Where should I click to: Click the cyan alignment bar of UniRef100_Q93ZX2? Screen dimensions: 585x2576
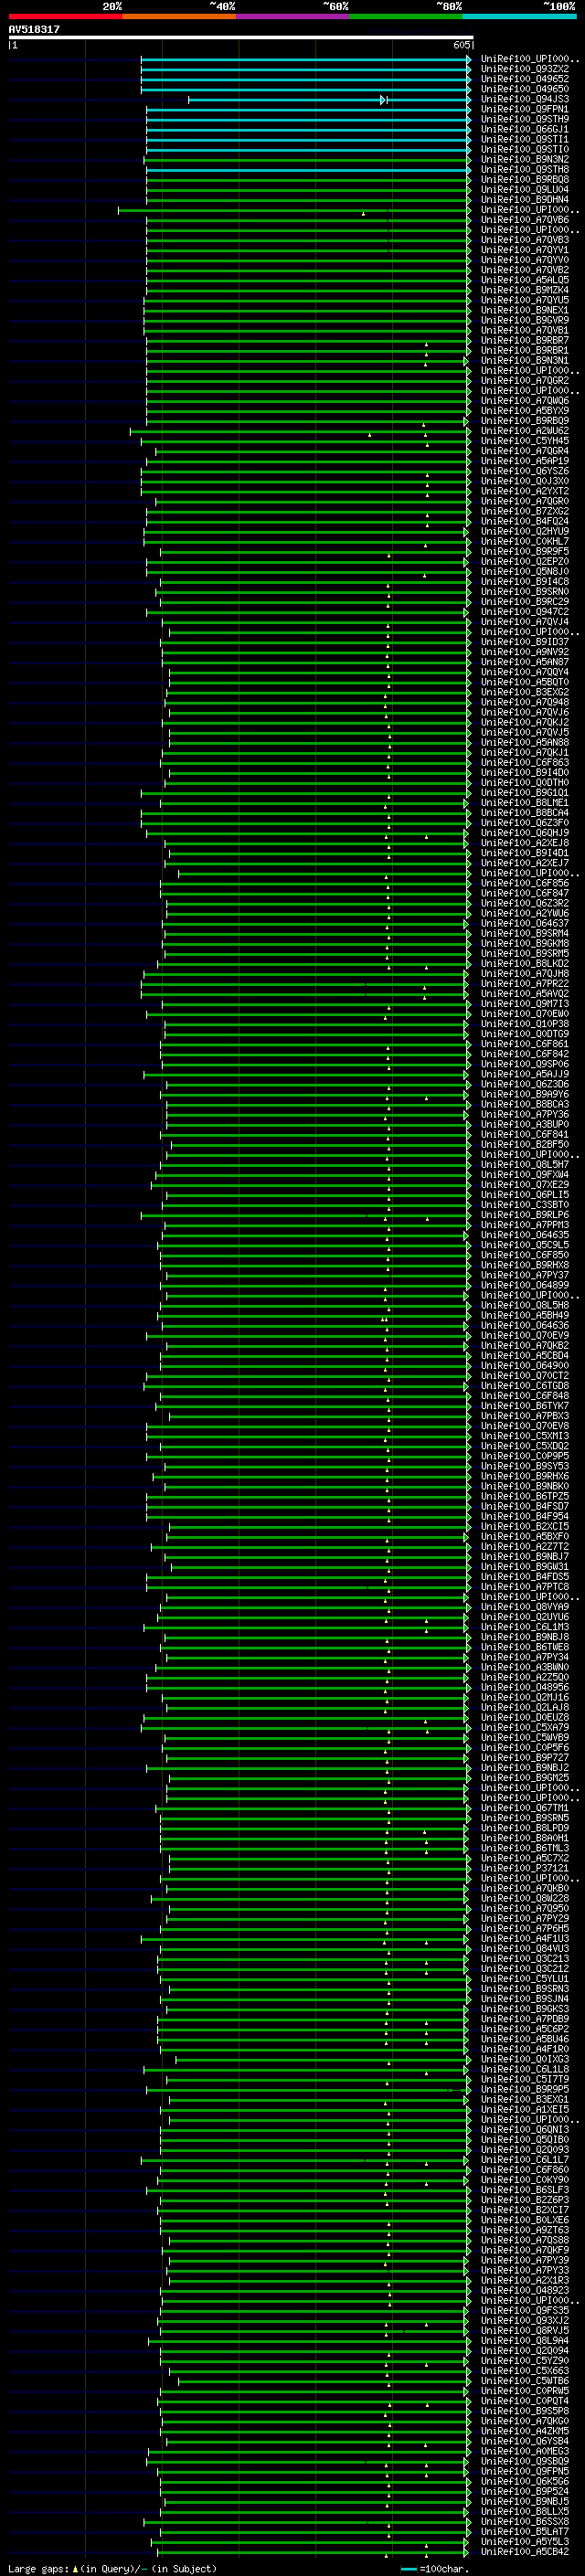click(306, 69)
